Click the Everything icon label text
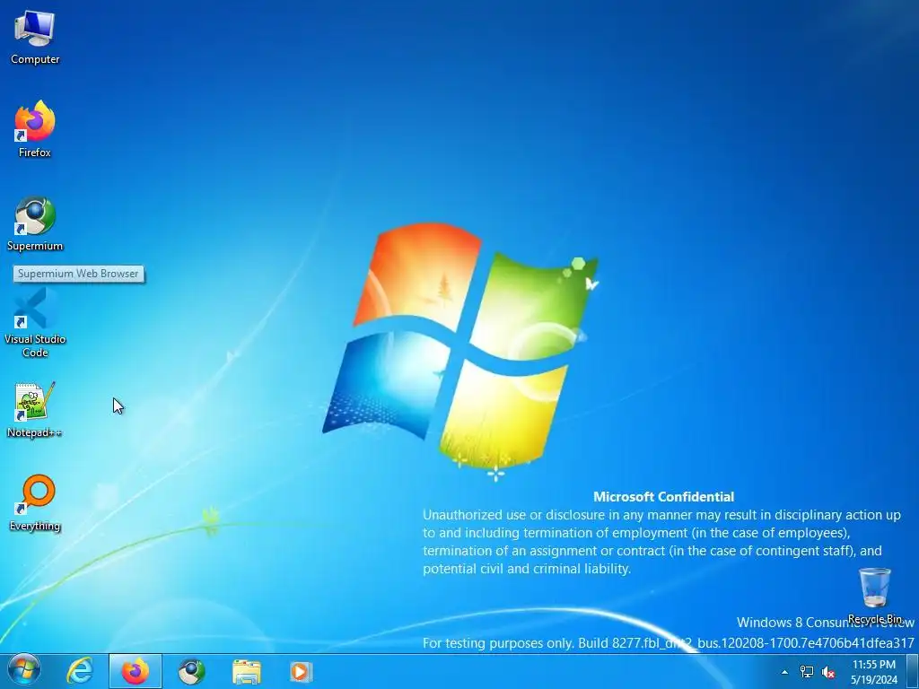Screen dimensions: 919x689 [x=35, y=526]
